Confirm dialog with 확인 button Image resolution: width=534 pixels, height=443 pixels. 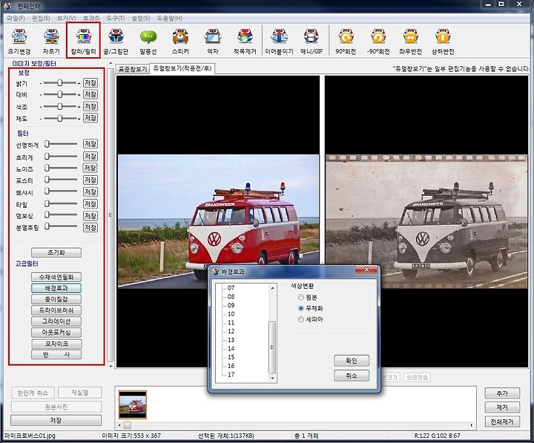click(352, 361)
